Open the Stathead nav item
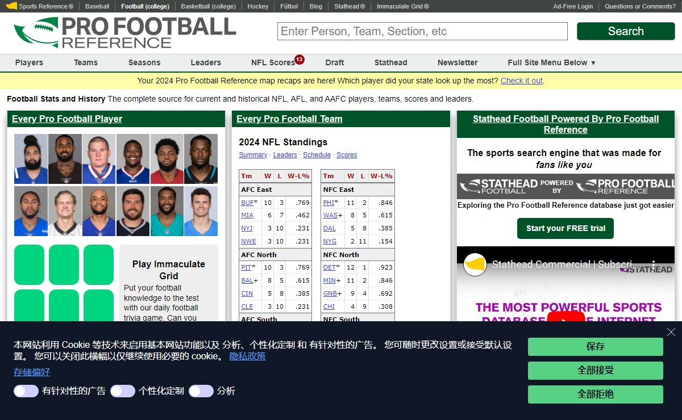682x420 pixels. click(x=391, y=62)
